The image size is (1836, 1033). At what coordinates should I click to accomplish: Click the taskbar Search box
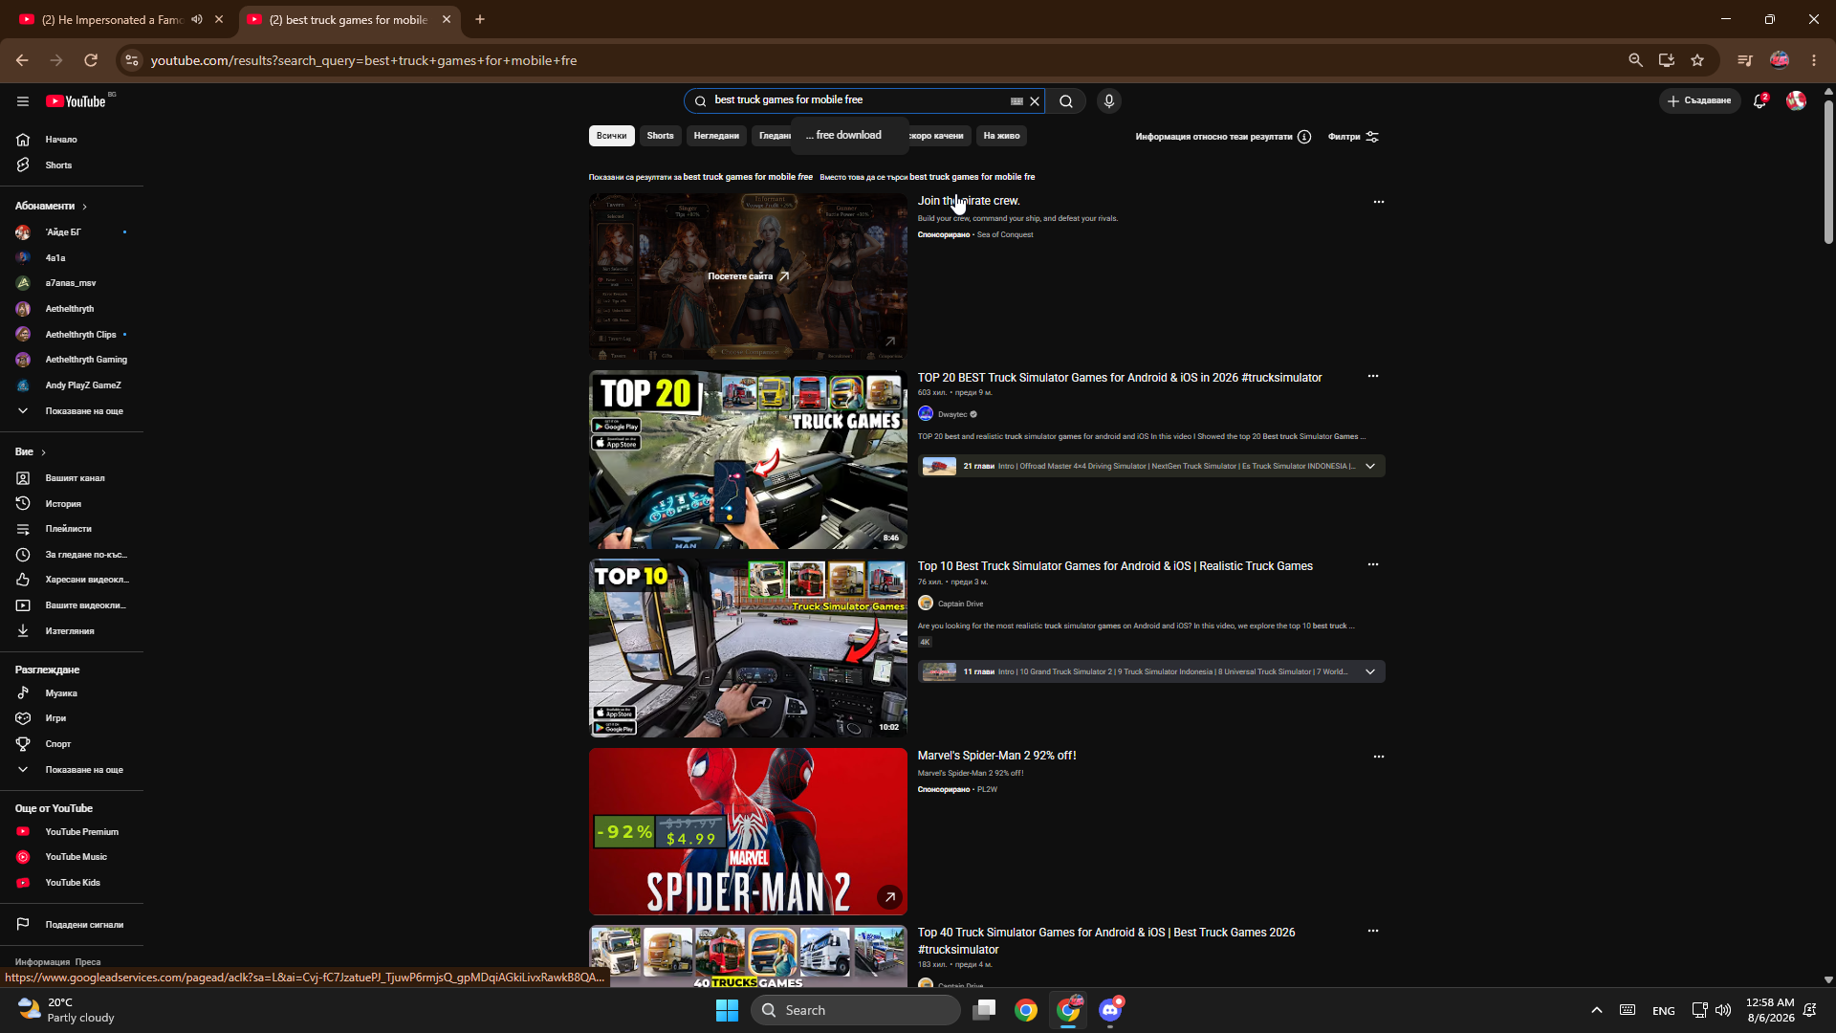[856, 1010]
